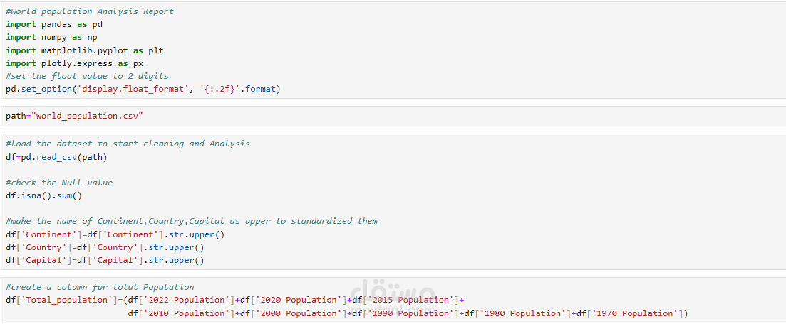Click the '#load the dataset' comment line
The height and width of the screenshot is (324, 786).
point(128,144)
